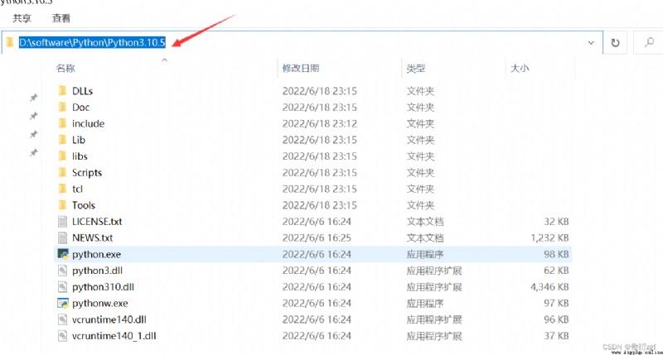Open the address bar history dropdown
This screenshot has height=355, width=663.
591,43
